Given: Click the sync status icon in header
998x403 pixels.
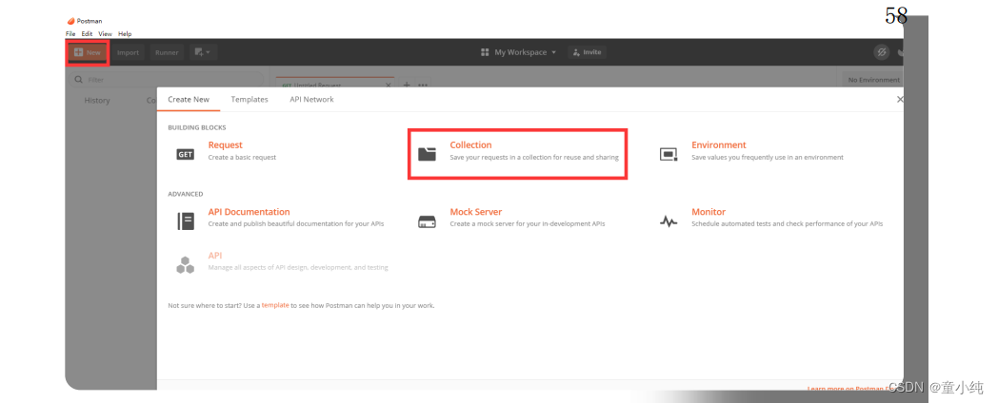Looking at the screenshot, I should tap(882, 52).
